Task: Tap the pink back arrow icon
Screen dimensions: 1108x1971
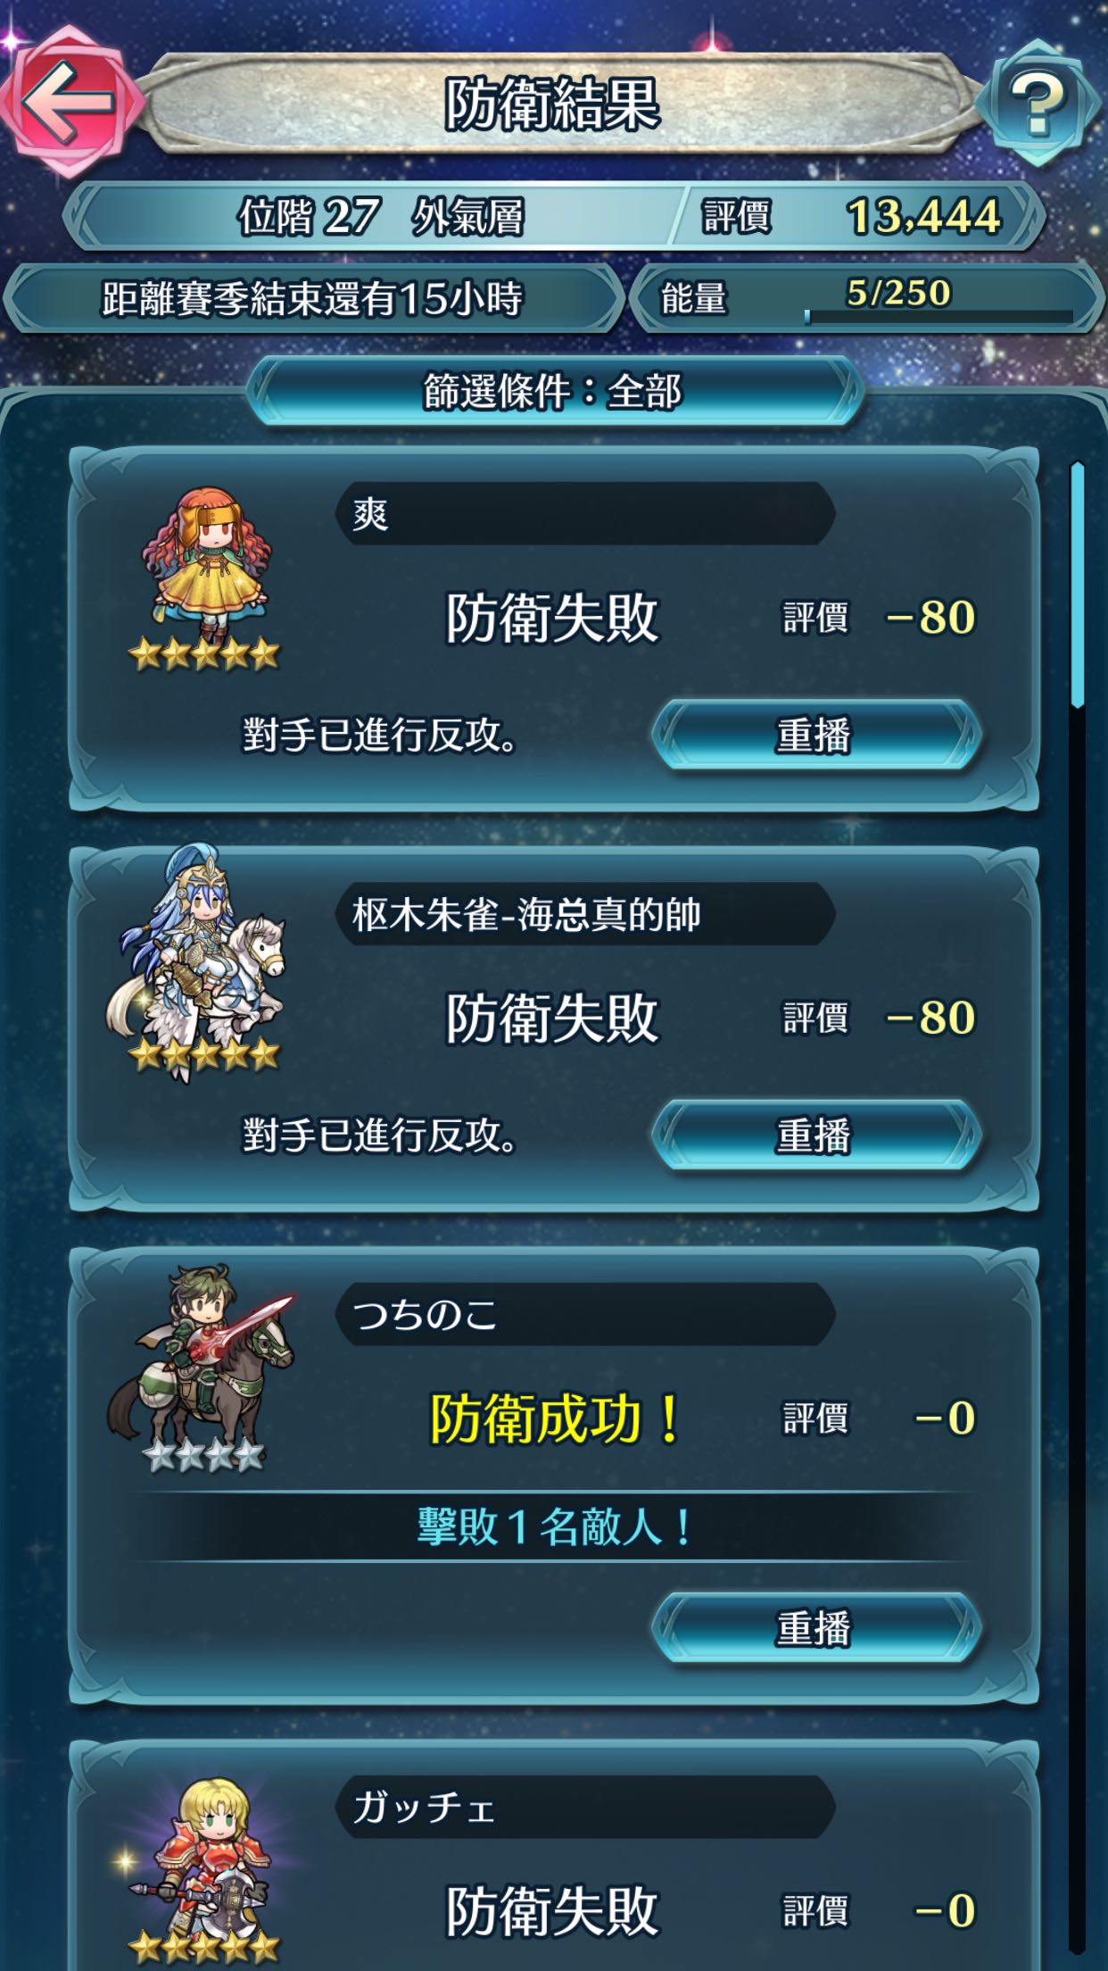Action: click(x=70, y=100)
